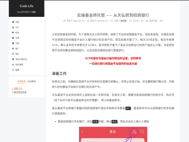Open the 关于 about person icon

13,27
